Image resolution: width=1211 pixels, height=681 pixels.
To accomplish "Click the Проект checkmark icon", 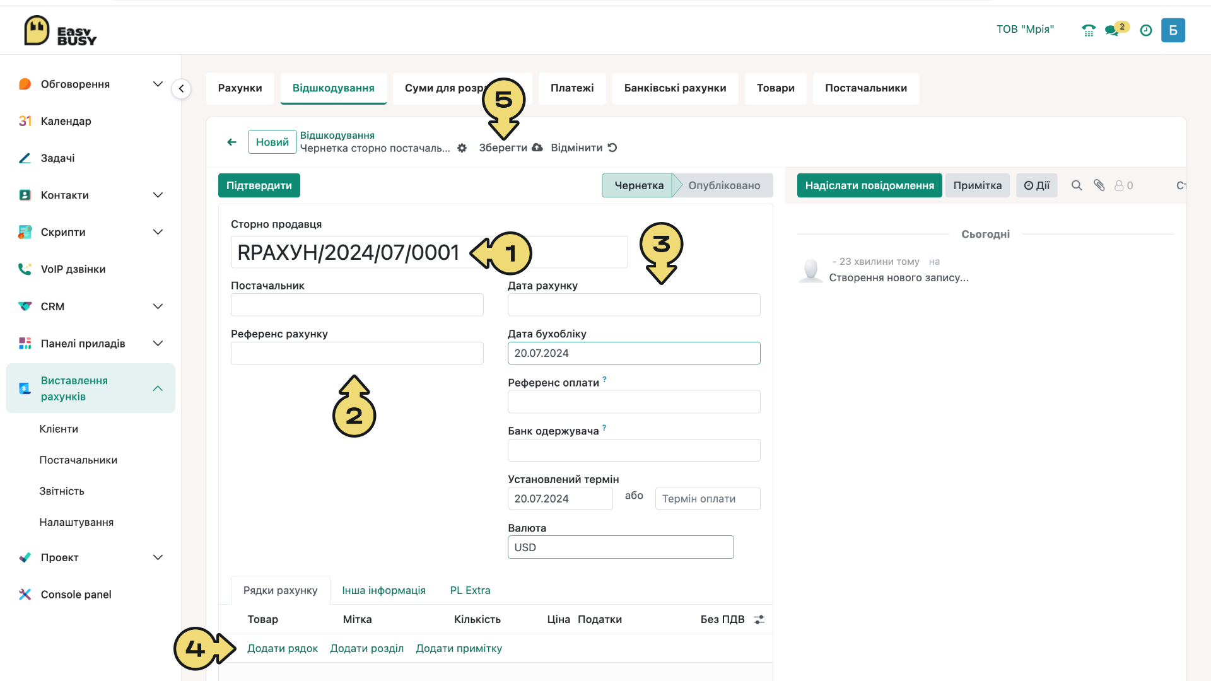I will [25, 557].
